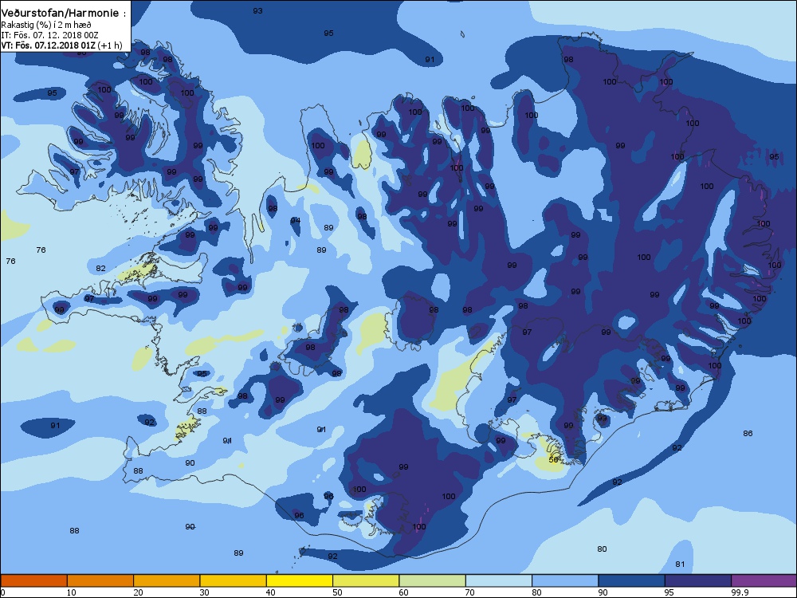Pick the purple legend swatch above 99.9
This screenshot has height=598, width=797.
point(764,580)
